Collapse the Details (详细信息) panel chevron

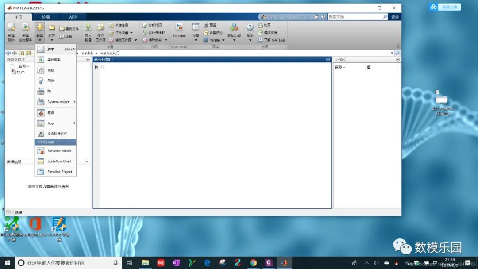(x=87, y=161)
